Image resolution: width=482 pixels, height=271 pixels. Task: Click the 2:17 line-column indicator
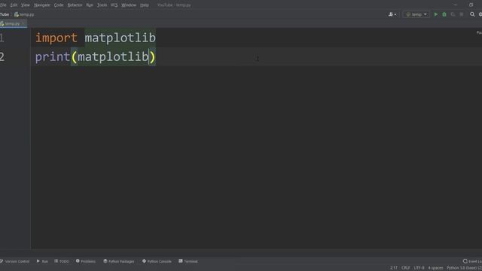[394, 268]
